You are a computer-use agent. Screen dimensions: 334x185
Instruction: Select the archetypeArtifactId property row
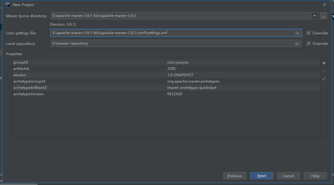click(166, 88)
